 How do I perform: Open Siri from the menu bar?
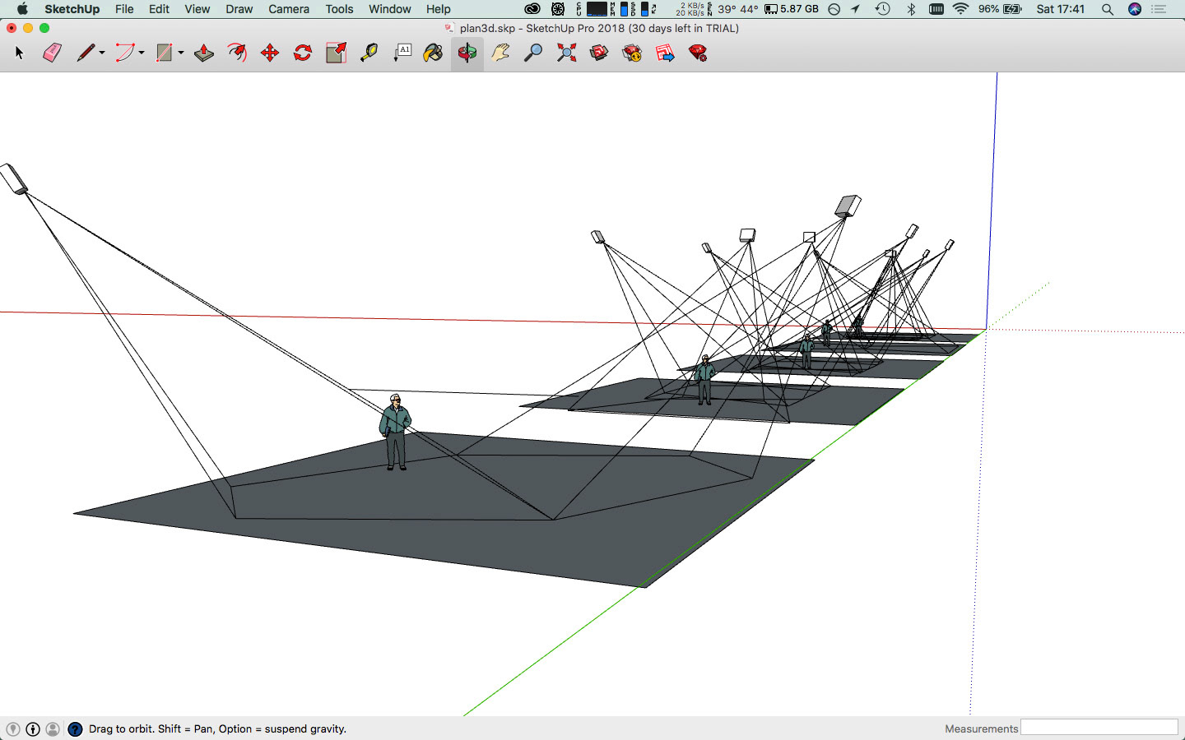coord(1135,9)
